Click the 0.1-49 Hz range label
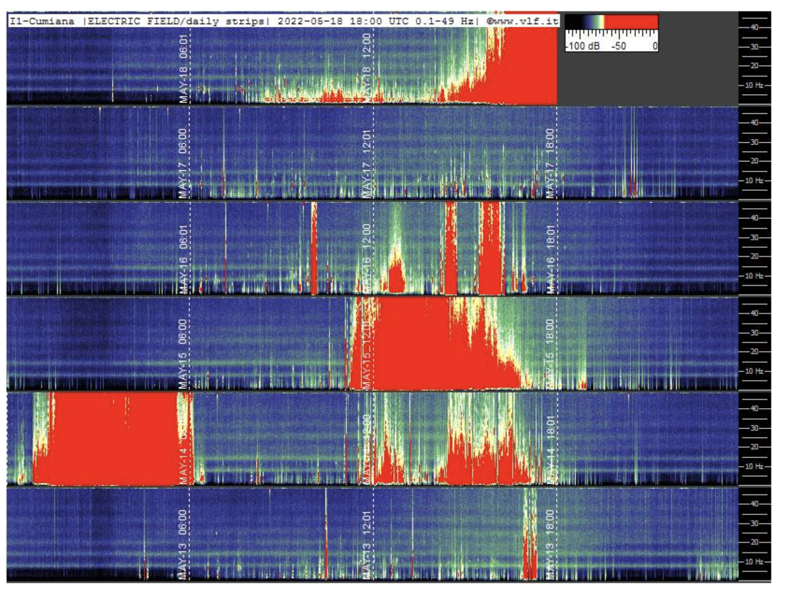 pyautogui.click(x=444, y=21)
